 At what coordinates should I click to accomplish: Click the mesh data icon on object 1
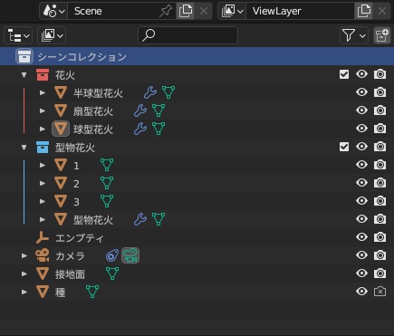pyautogui.click(x=107, y=165)
